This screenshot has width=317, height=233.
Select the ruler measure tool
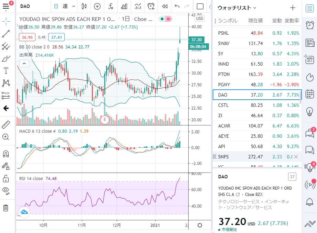click(6, 125)
